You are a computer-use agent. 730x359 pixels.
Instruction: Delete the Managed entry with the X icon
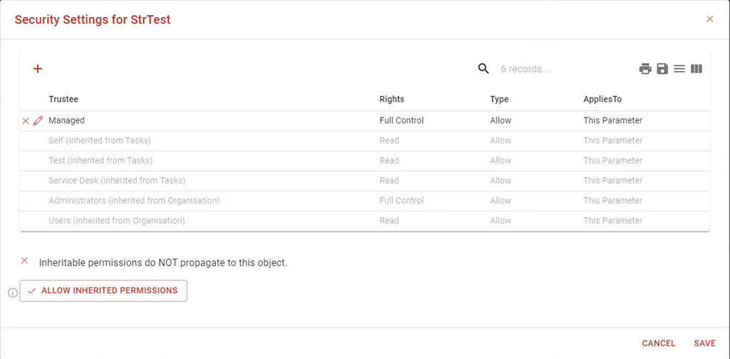point(26,121)
